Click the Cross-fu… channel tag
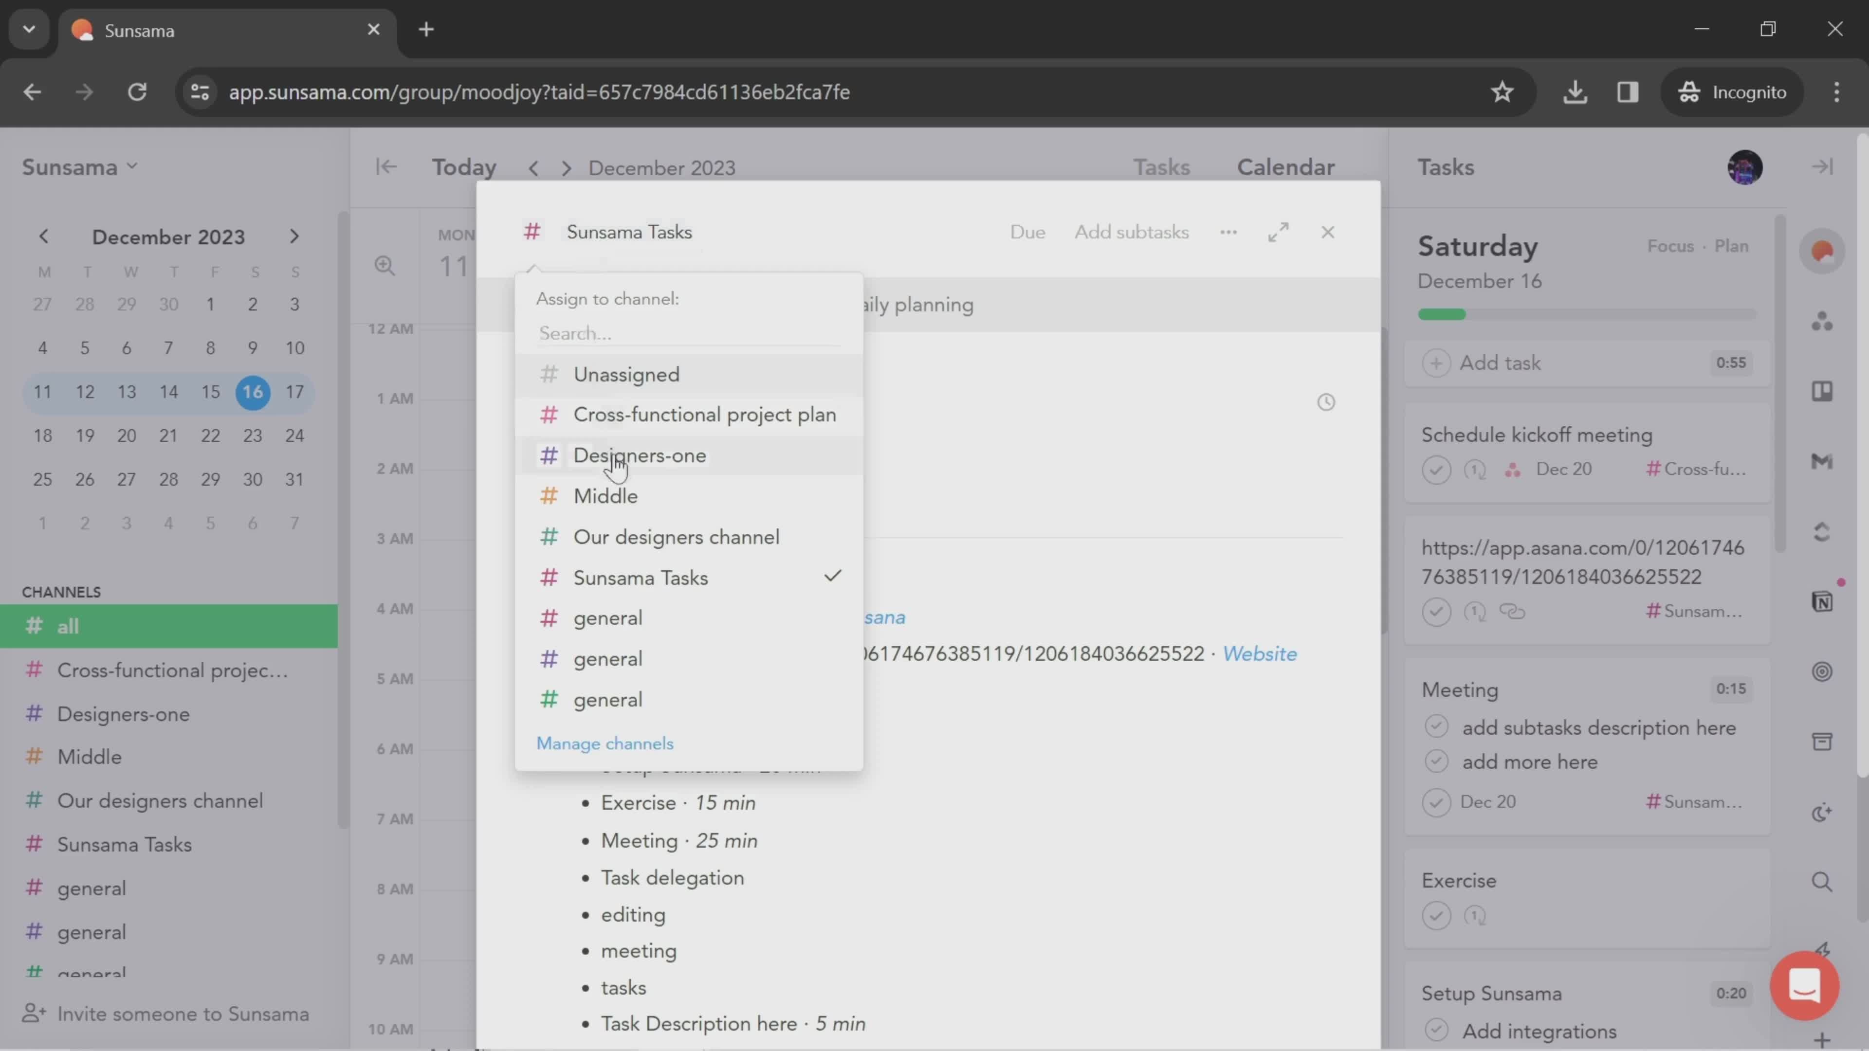The height and width of the screenshot is (1051, 1869). coord(1696,469)
